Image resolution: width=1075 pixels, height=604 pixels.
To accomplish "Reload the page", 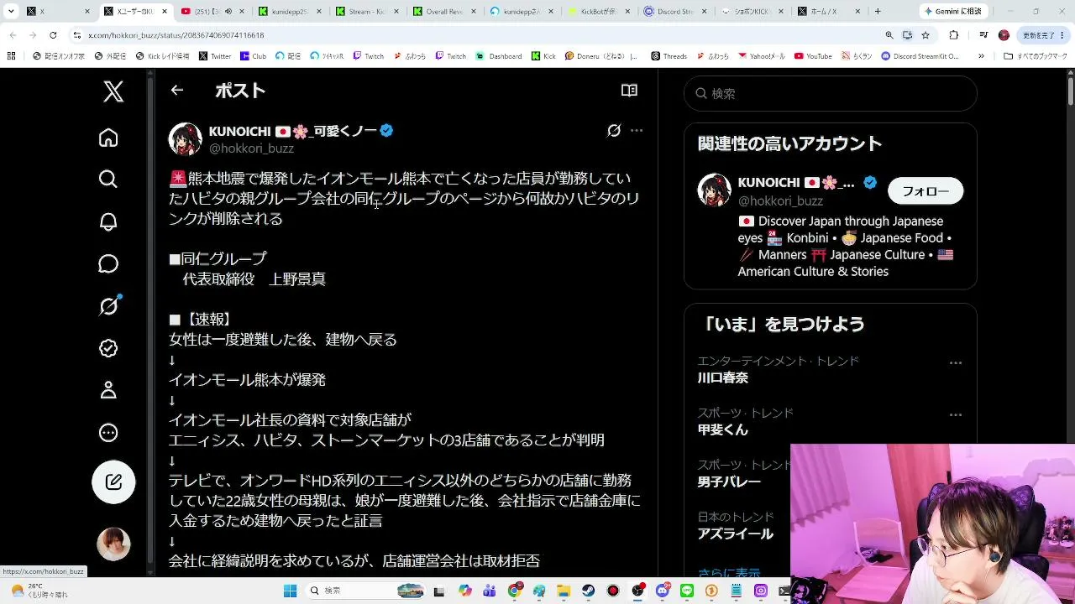I will coord(53,35).
